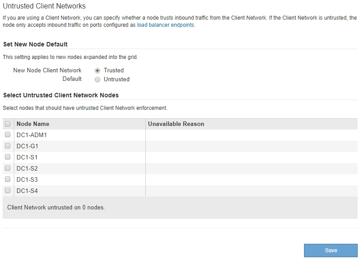Viewport: 359px width, 259px height.
Task: Check the DC1-ADM1 node checkbox
Action: click(x=8, y=134)
